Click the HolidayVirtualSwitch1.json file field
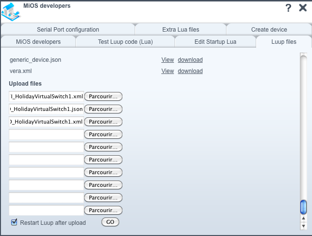 tap(46, 109)
